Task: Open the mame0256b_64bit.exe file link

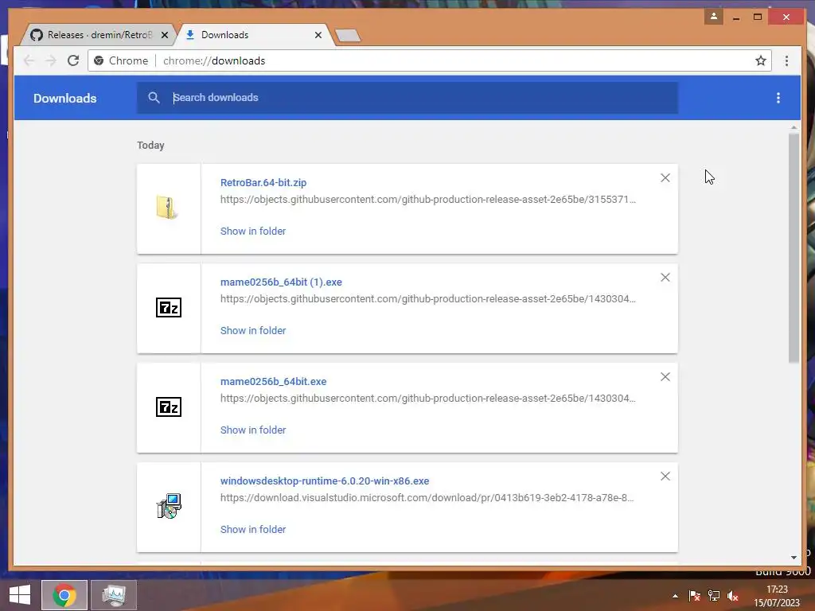Action: pos(273,381)
